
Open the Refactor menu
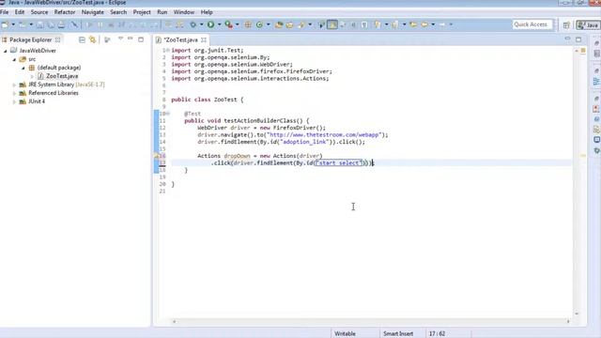coord(65,12)
